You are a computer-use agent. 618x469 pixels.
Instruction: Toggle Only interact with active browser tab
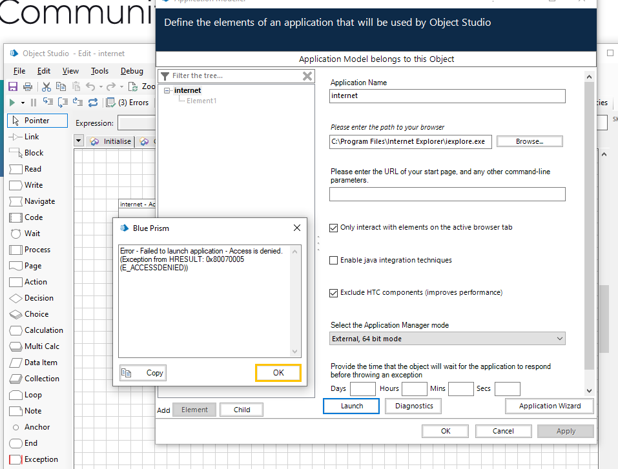point(333,228)
